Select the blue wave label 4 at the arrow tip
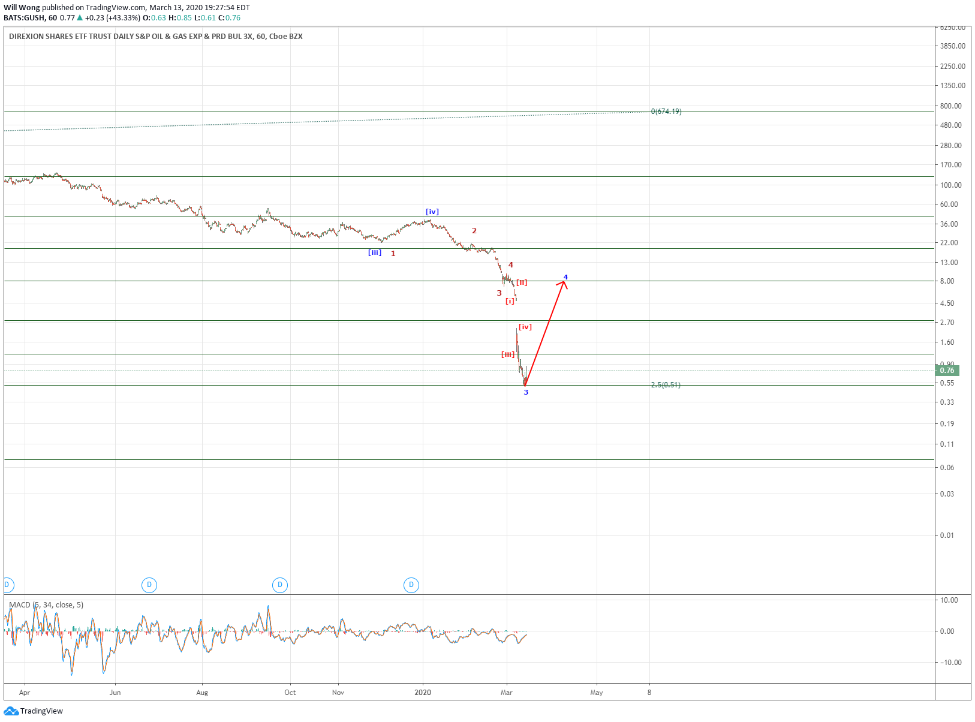The image size is (975, 722). (565, 277)
